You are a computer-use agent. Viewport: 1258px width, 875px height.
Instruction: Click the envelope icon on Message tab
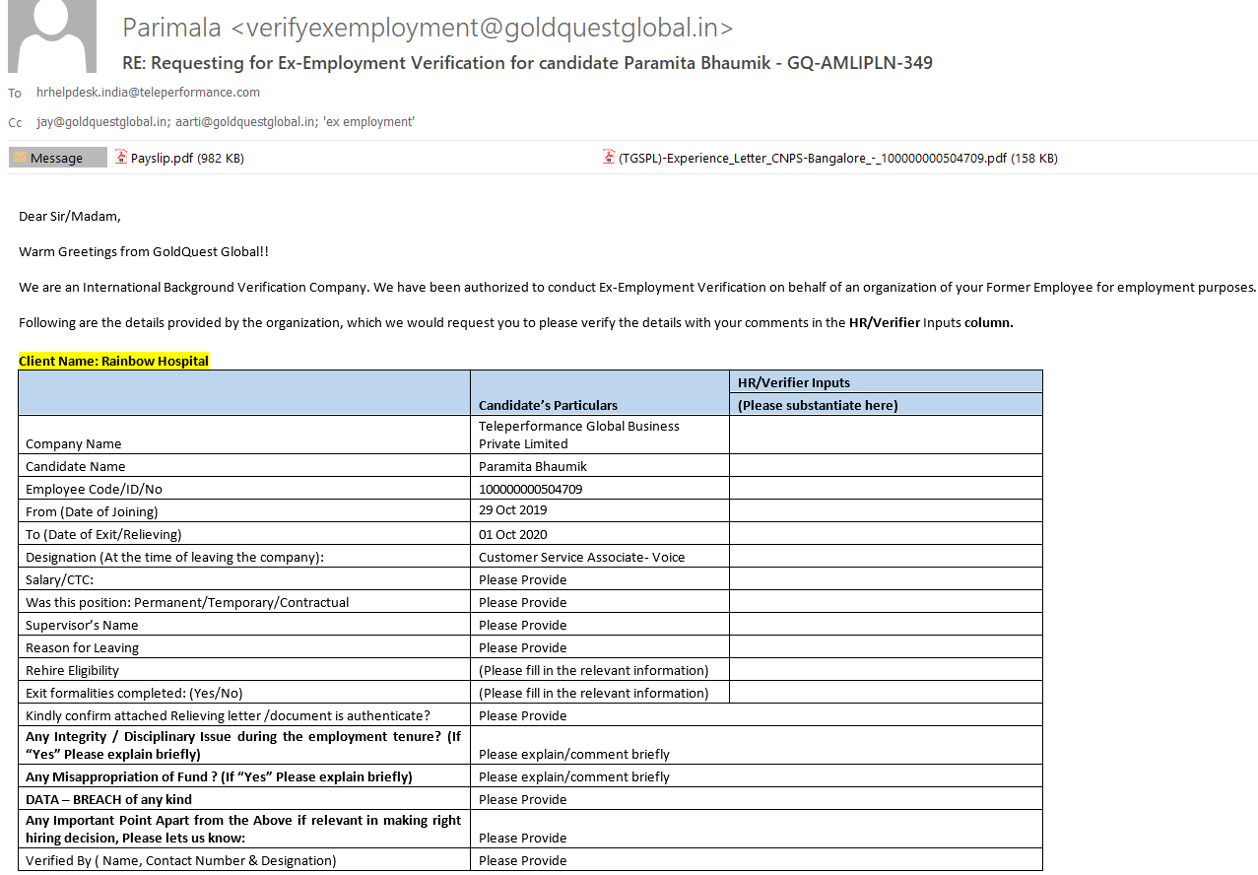click(20, 158)
